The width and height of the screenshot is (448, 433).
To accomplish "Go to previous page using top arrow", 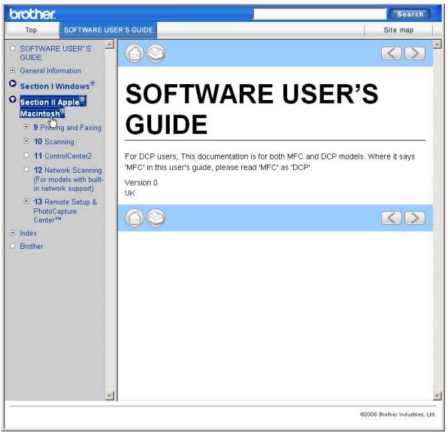I will click(391, 53).
